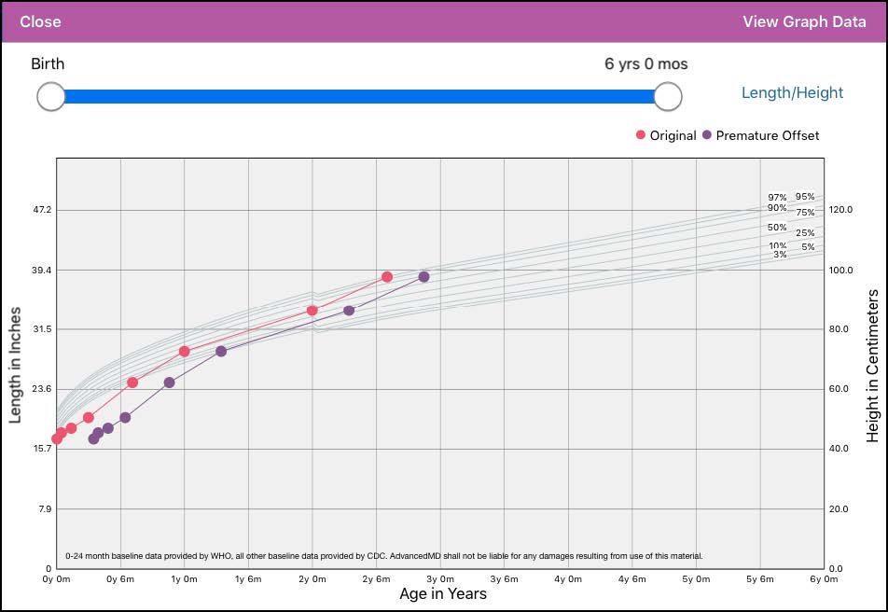Toggle the Original series legend dot
This screenshot has width=888, height=612.
[x=641, y=135]
